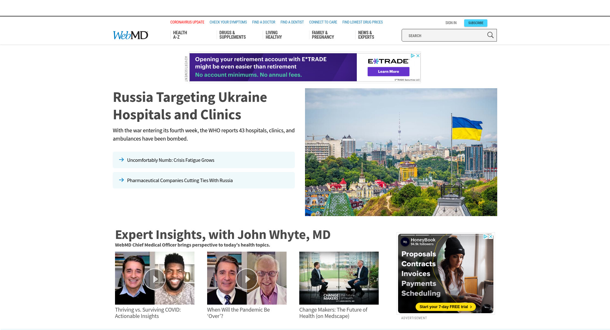Image resolution: width=610 pixels, height=330 pixels.
Task: Close the HoneyBook advertisement
Action: click(x=491, y=237)
